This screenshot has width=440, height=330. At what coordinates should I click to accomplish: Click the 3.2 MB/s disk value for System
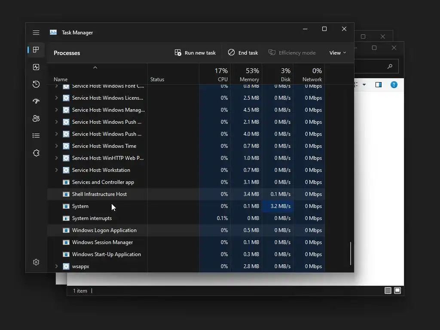click(x=280, y=206)
